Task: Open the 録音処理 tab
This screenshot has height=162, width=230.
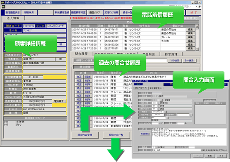Action: tap(171, 54)
